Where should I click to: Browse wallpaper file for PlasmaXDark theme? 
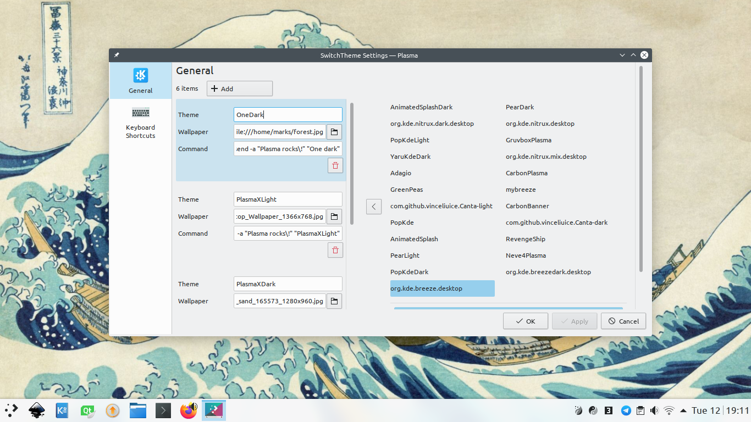point(334,301)
